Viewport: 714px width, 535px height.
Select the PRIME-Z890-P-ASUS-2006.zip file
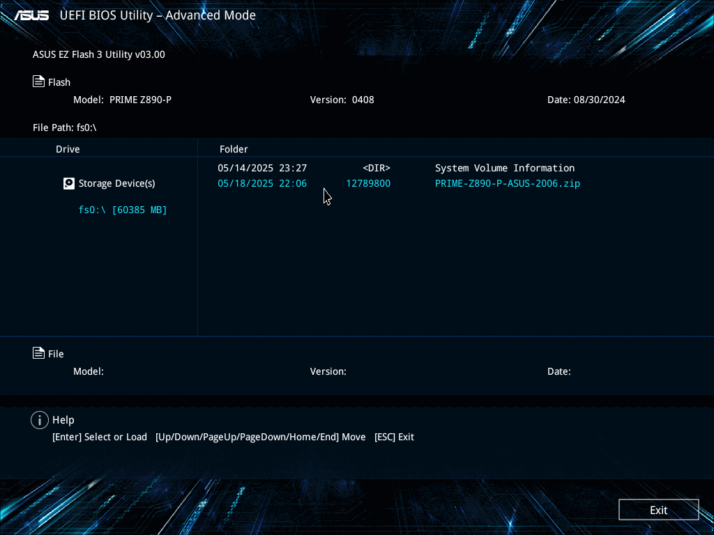click(508, 183)
